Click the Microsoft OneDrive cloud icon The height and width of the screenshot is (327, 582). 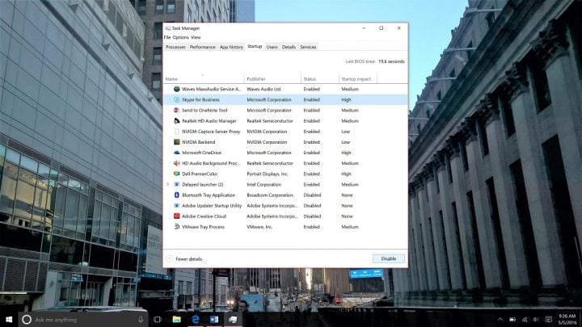[x=177, y=153]
